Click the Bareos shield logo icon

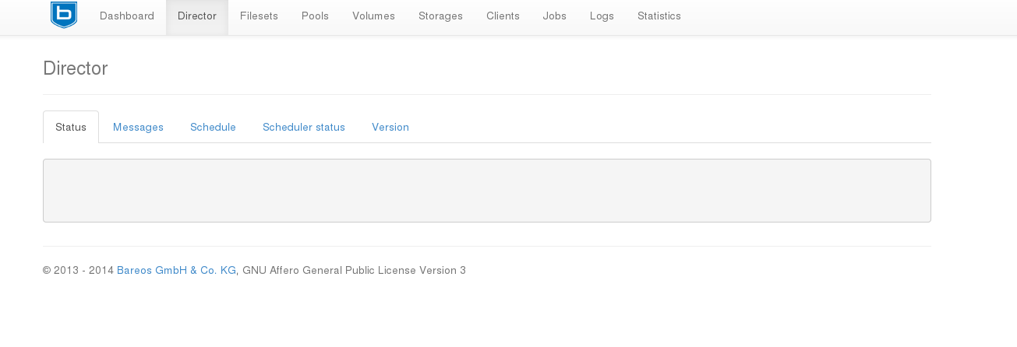pyautogui.click(x=64, y=15)
